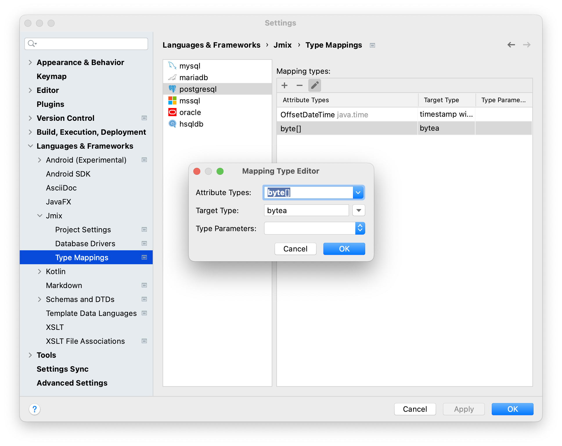
Task: Expand Version Control section
Action: click(30, 118)
